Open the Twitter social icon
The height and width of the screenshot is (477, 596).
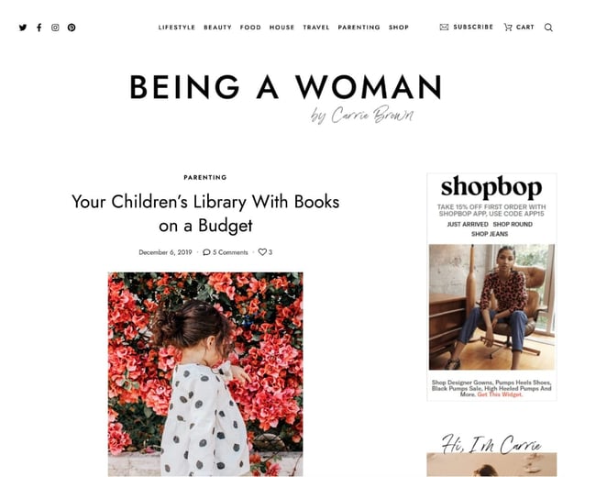(x=23, y=28)
